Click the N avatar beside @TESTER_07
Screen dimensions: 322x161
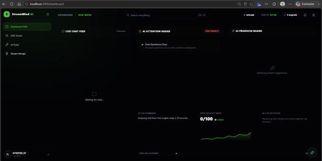(x=8, y=155)
